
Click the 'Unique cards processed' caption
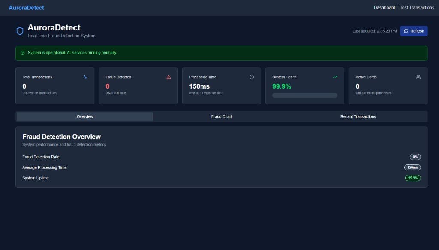pos(373,93)
